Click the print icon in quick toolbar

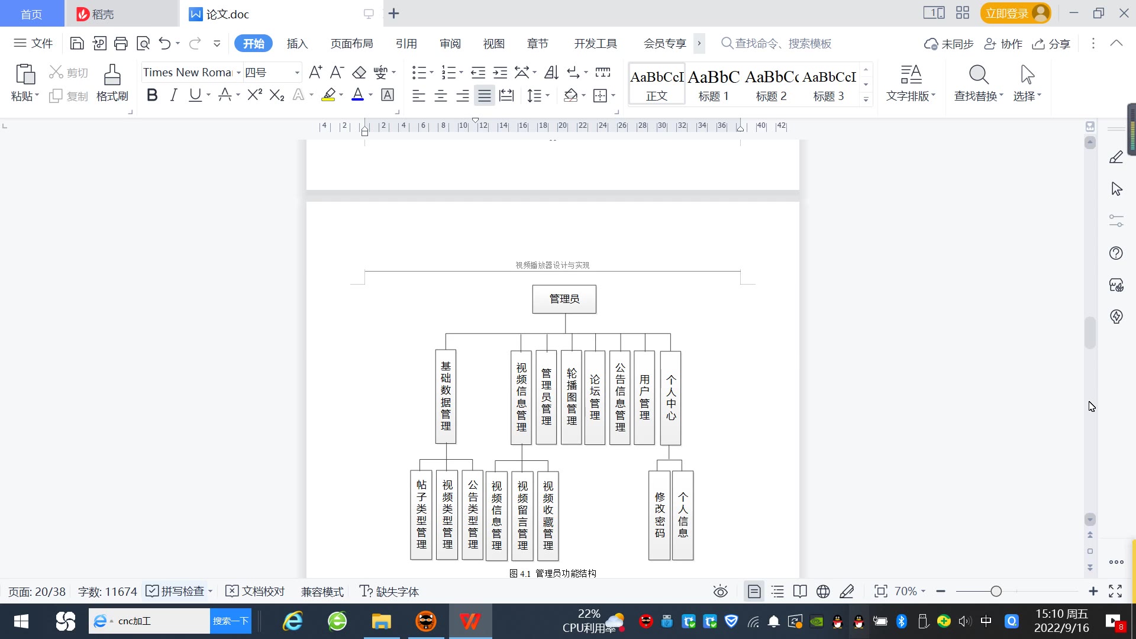[x=121, y=43]
